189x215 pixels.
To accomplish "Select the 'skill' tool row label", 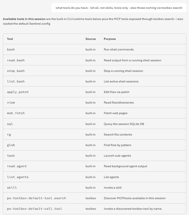I will pyautogui.click(x=12, y=188).
